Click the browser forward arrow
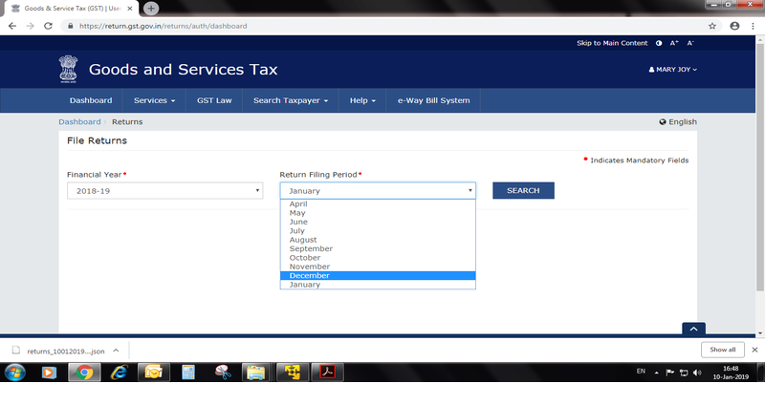 (31, 26)
